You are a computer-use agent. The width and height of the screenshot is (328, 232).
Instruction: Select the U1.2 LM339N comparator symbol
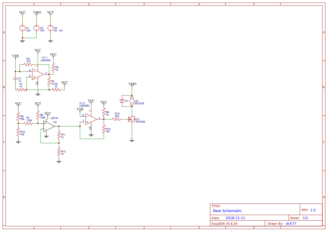point(91,119)
